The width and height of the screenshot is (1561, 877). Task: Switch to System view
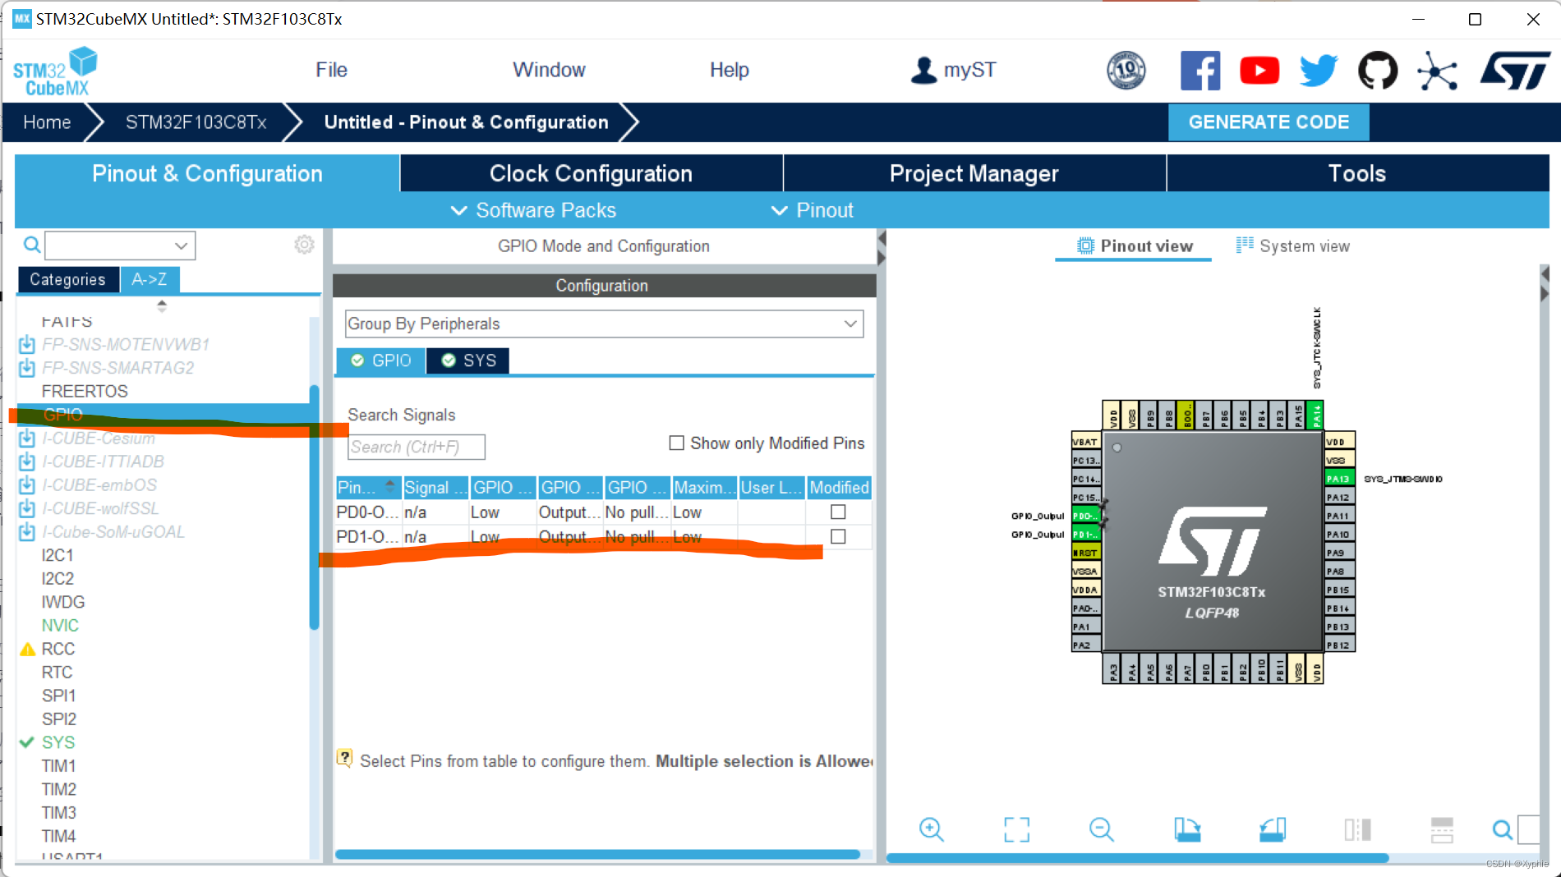1293,246
